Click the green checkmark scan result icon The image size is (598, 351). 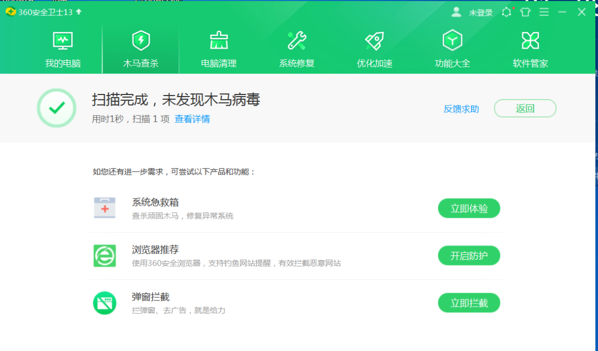pyautogui.click(x=57, y=108)
